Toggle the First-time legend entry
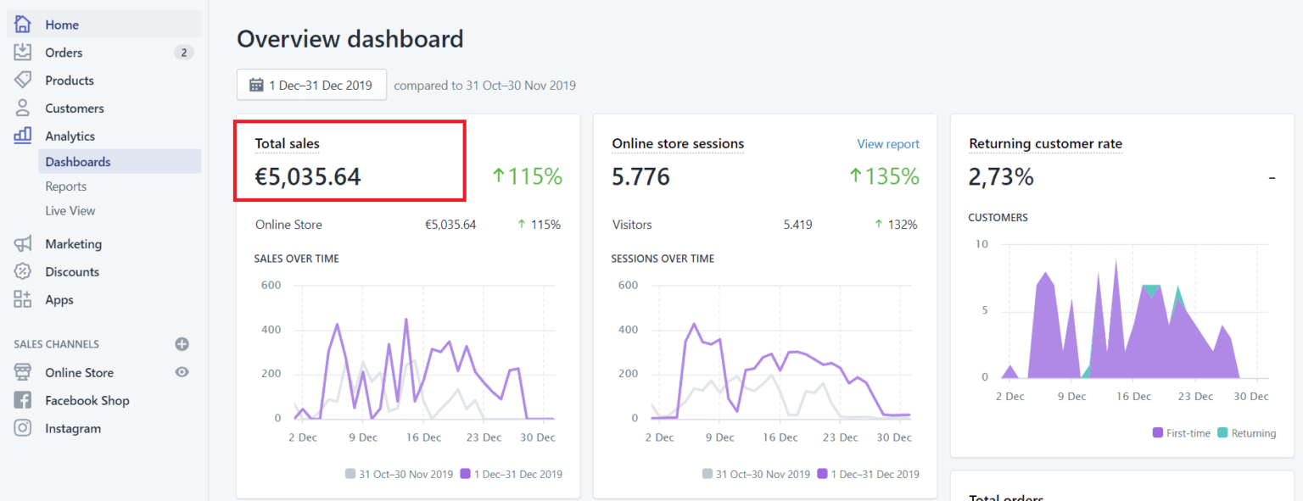The width and height of the screenshot is (1303, 501). (1182, 432)
